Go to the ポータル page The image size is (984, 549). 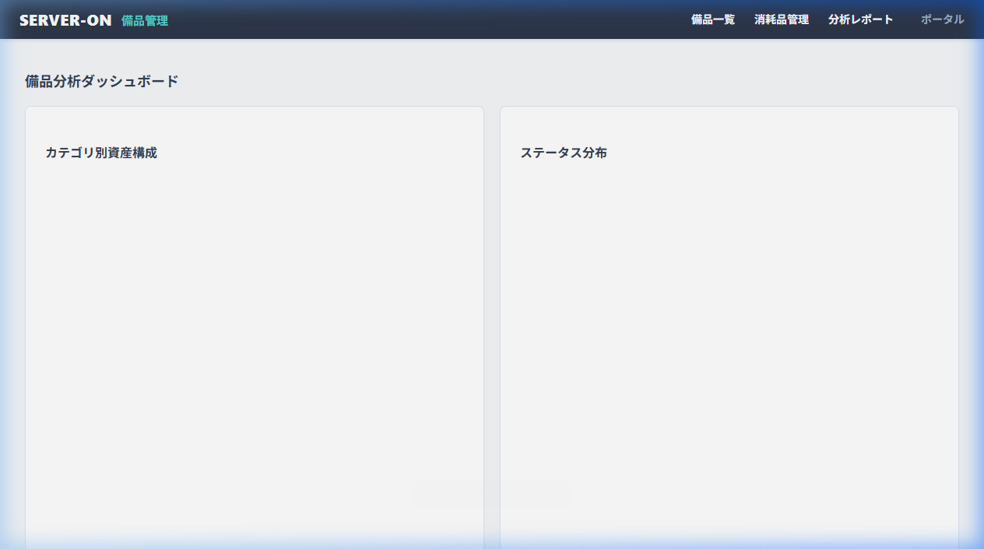941,19
